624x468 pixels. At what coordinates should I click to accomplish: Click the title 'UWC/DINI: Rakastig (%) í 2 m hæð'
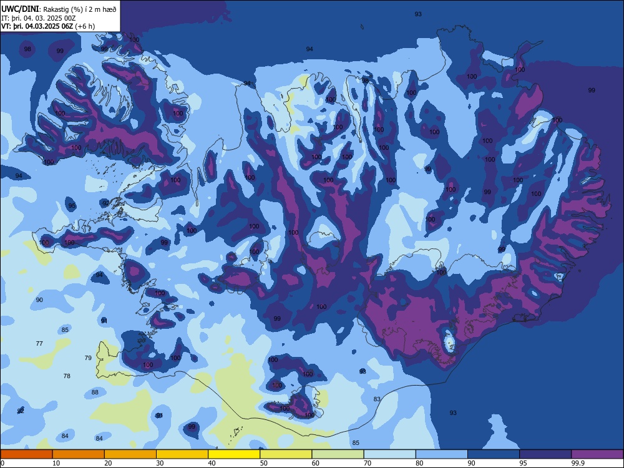pos(59,9)
